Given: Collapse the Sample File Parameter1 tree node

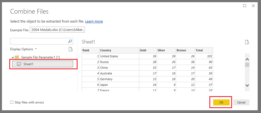Looking at the screenshot, I should click(x=13, y=57).
